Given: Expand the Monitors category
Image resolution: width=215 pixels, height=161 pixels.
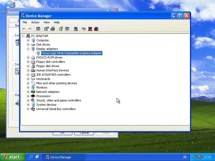Looking at the screenshot, I should [x=28, y=87].
